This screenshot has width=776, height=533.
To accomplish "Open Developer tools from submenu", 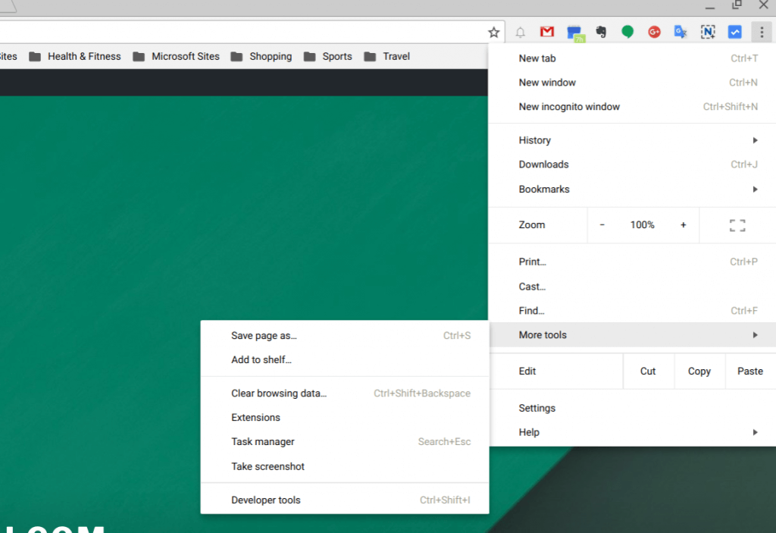I will pos(345,500).
